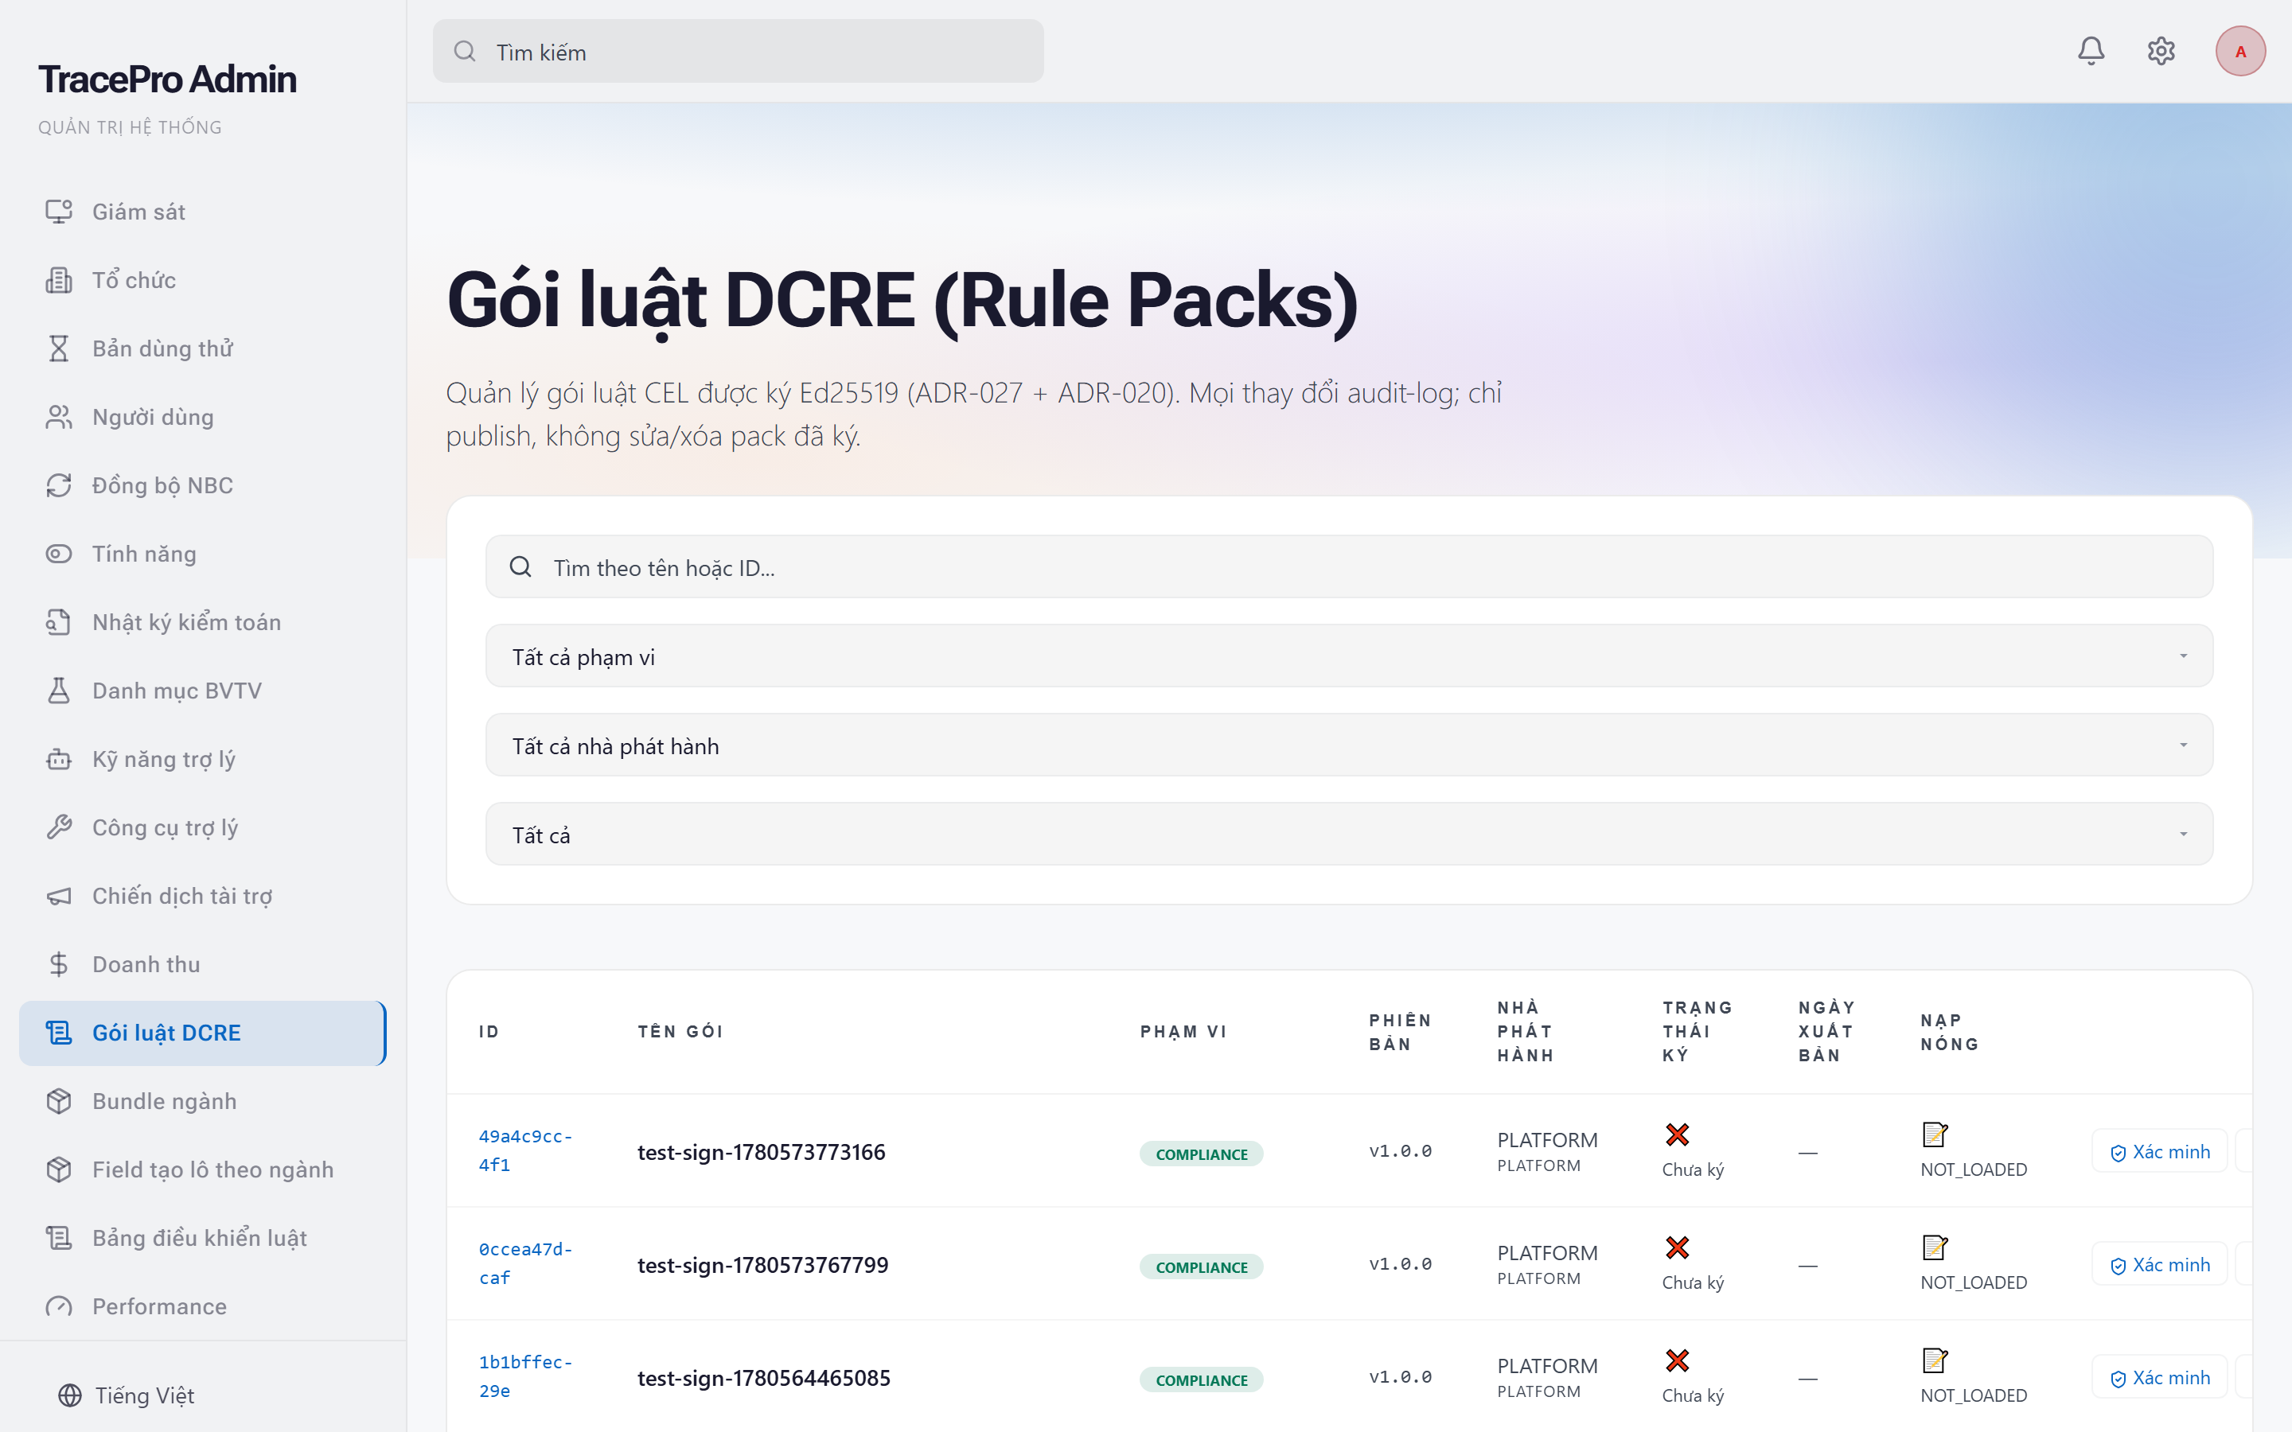This screenshot has height=1432, width=2292.
Task: Click the Doanh thu dollar icon
Action: coord(59,964)
